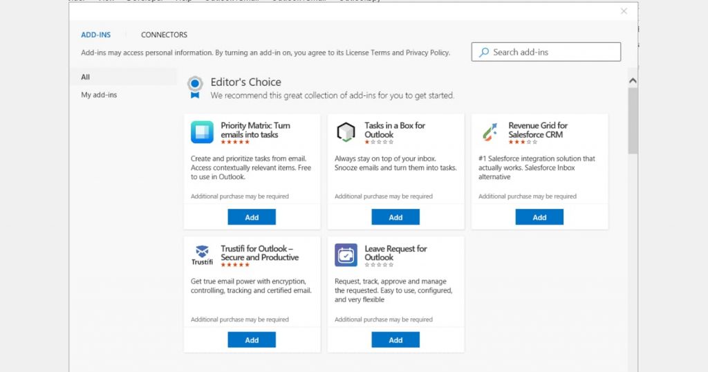Switch to the ADD-INS tab
The width and height of the screenshot is (708, 372).
(95, 35)
